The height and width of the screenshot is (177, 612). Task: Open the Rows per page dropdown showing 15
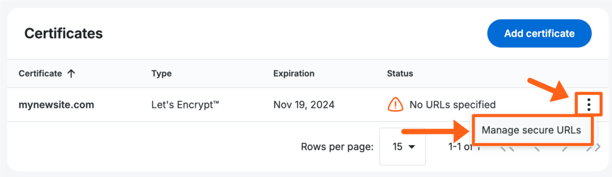point(403,147)
